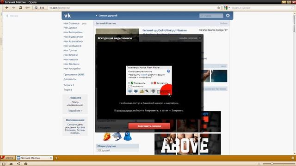296x166 pixels.
Task: Click the Flash Player help question icon
Action: (x=168, y=71)
